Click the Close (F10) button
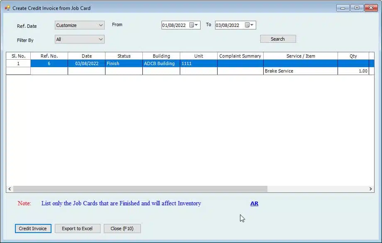 122,228
